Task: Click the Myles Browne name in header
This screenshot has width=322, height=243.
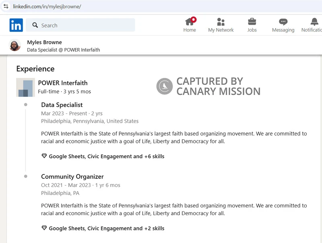Action: coord(44,42)
